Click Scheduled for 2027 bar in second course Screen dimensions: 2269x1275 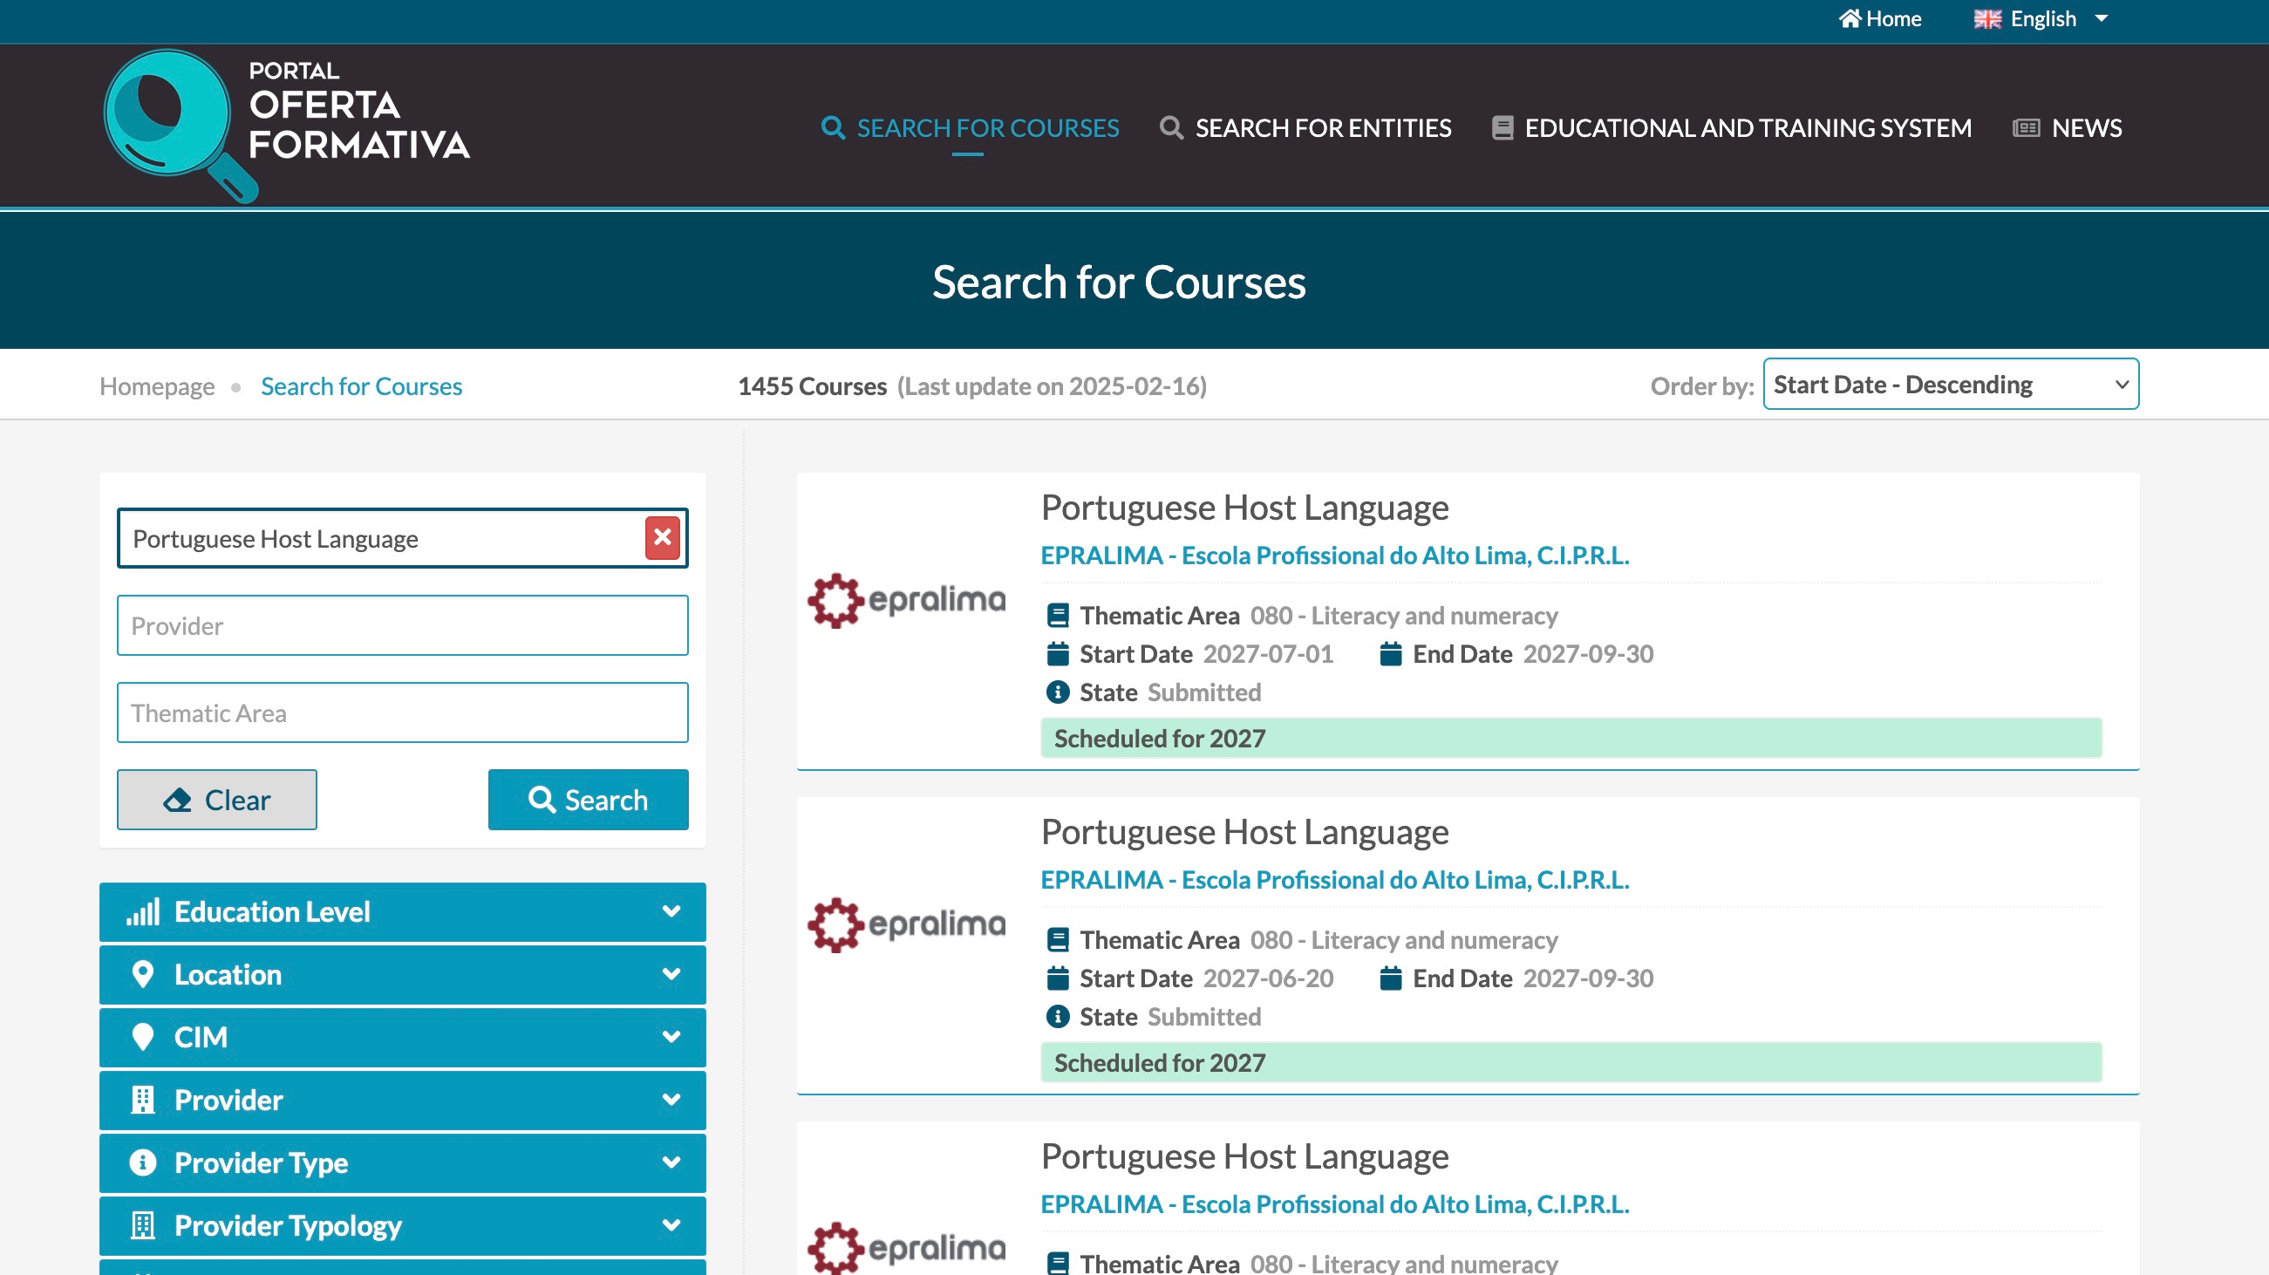1571,1063
